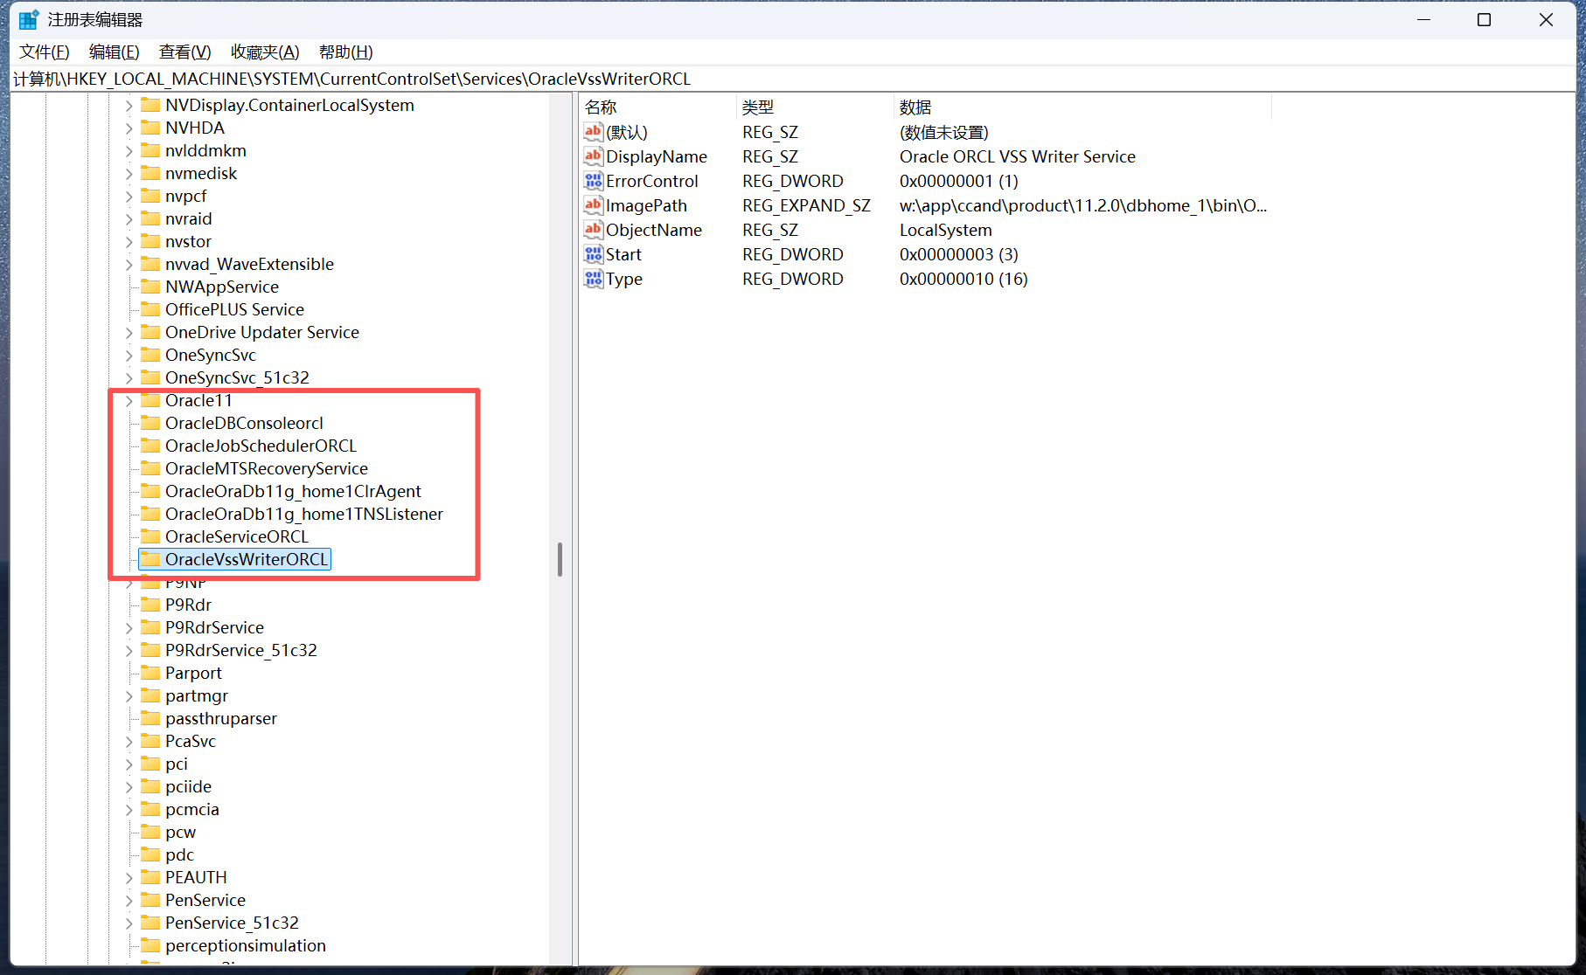The width and height of the screenshot is (1586, 975).
Task: Click the Type DWORD value icon
Action: (x=594, y=279)
